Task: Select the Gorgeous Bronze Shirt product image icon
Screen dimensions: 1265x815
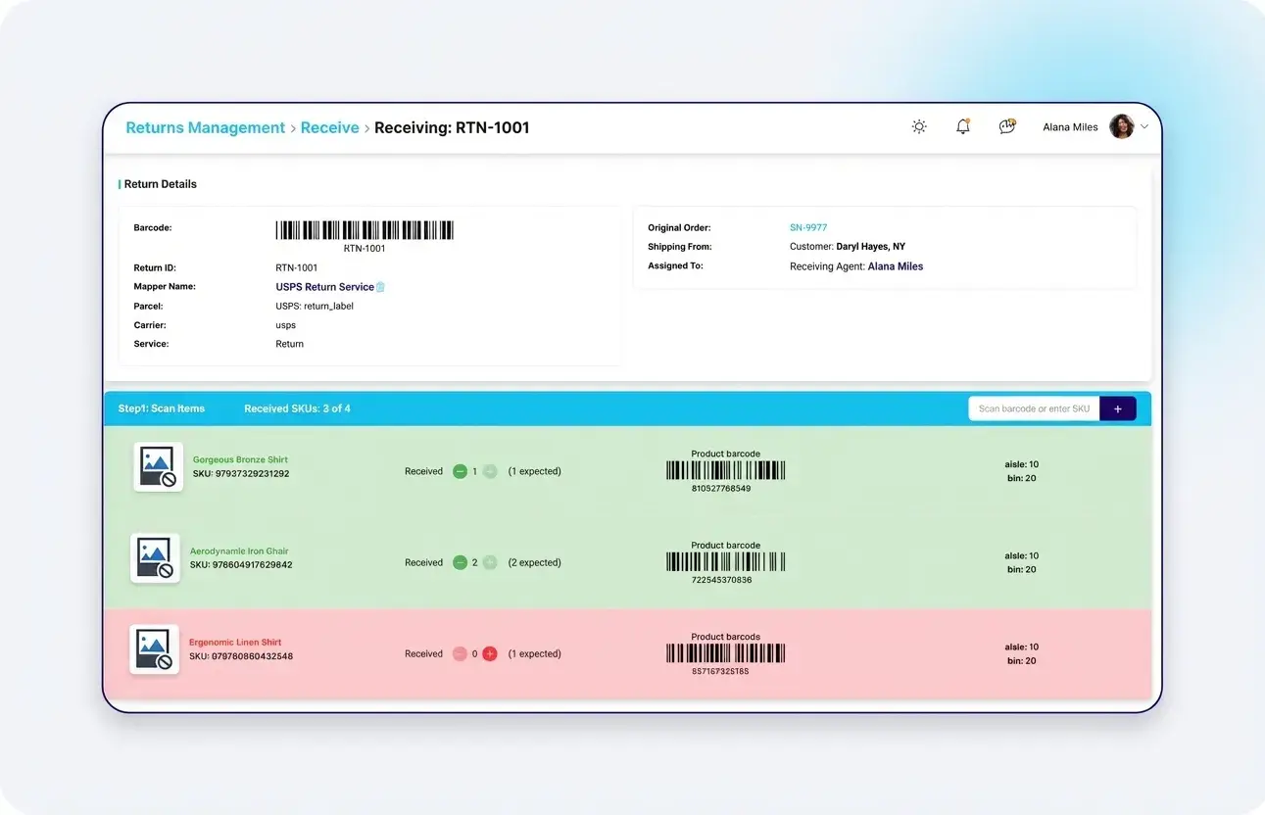Action: pos(158,467)
